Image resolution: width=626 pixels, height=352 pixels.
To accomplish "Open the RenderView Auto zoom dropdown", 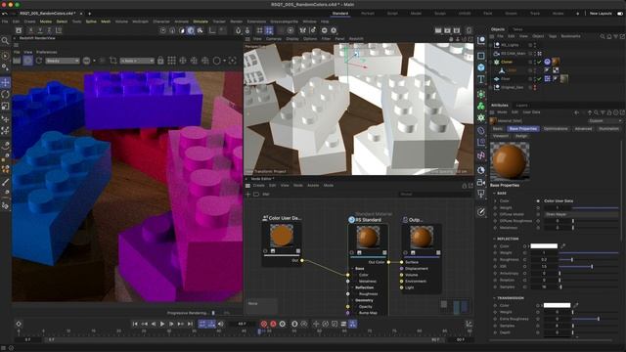I will [137, 61].
